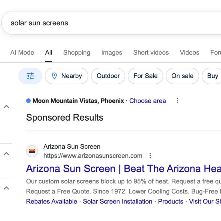Open the Videos tab
Screen dimensions: 221x221
coord(189,53)
